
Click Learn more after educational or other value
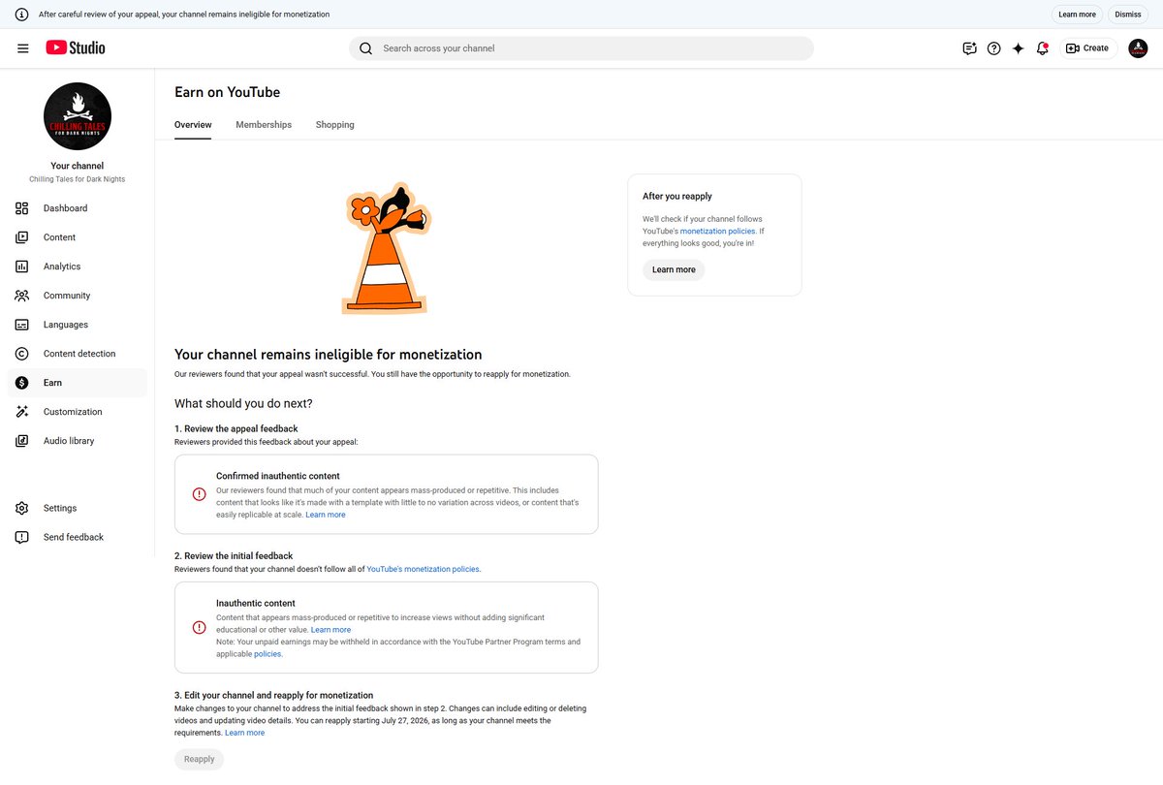point(330,630)
